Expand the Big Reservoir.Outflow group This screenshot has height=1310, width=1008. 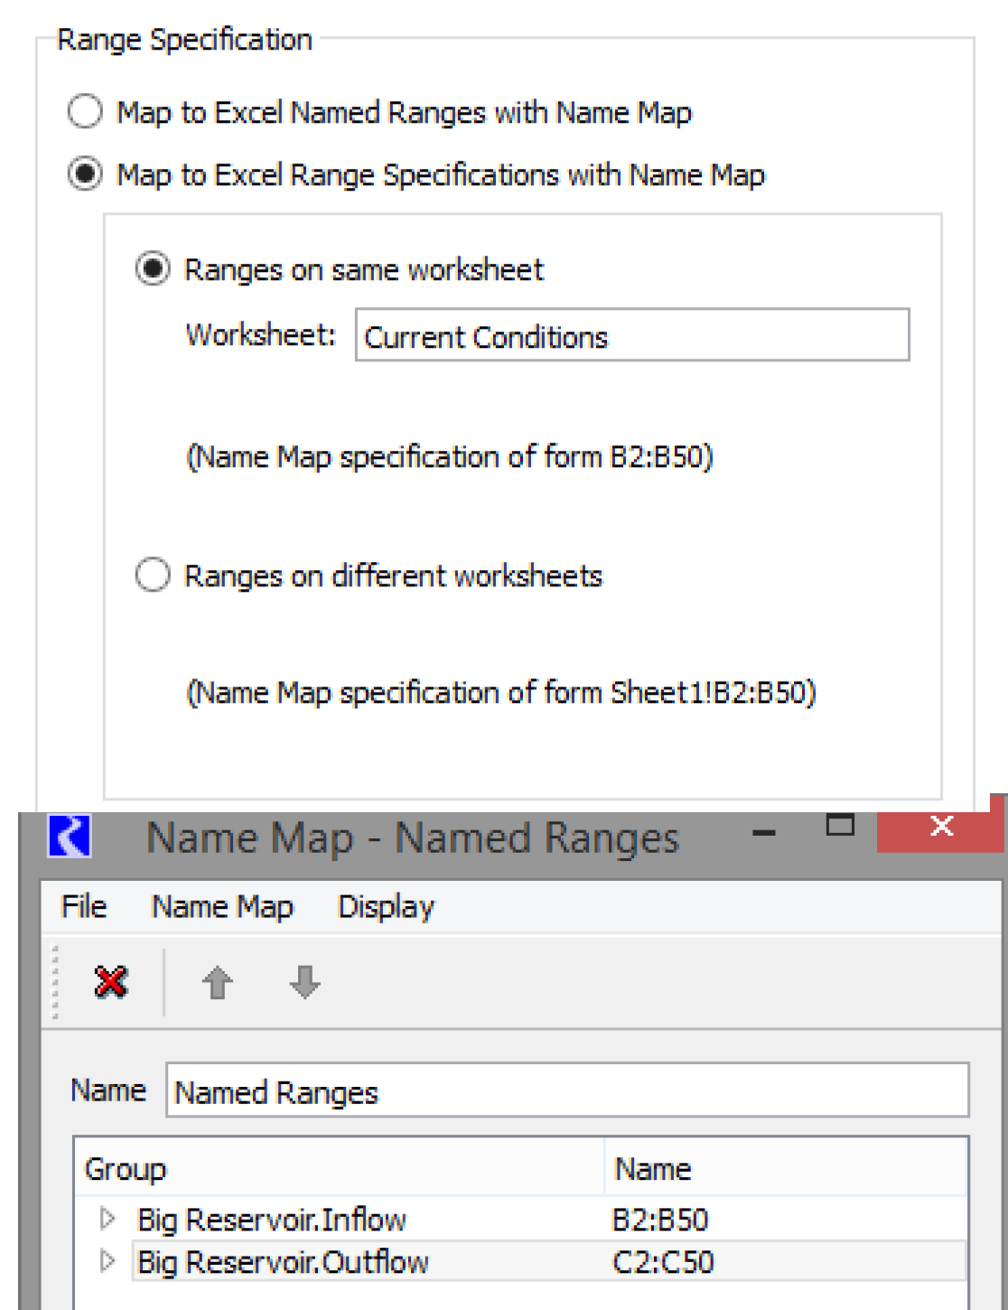(x=107, y=1261)
